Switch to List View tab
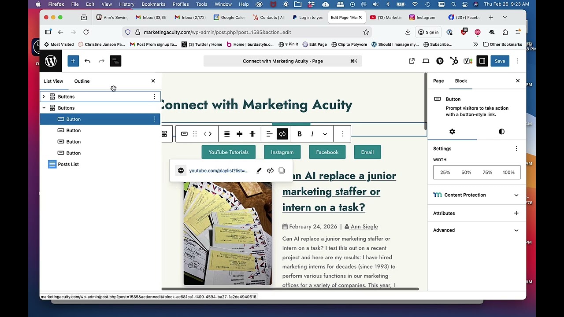 [x=53, y=81]
